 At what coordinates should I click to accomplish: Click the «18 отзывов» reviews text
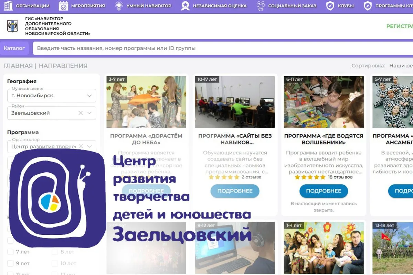(x=340, y=177)
